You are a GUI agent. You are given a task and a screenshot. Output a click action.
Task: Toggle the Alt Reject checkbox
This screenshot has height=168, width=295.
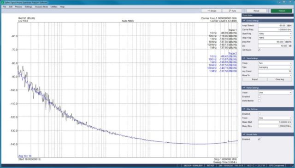pyautogui.click(x=259, y=50)
